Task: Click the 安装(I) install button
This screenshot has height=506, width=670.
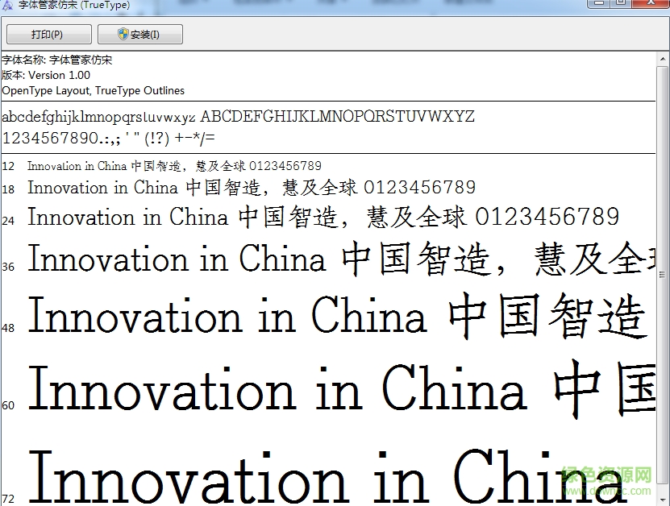Action: pos(139,34)
